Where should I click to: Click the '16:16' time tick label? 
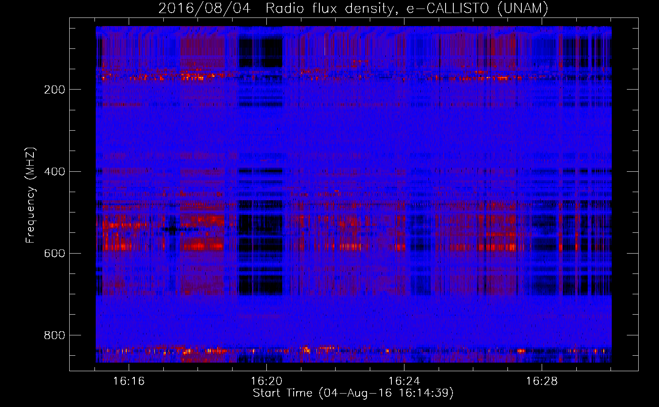click(129, 381)
